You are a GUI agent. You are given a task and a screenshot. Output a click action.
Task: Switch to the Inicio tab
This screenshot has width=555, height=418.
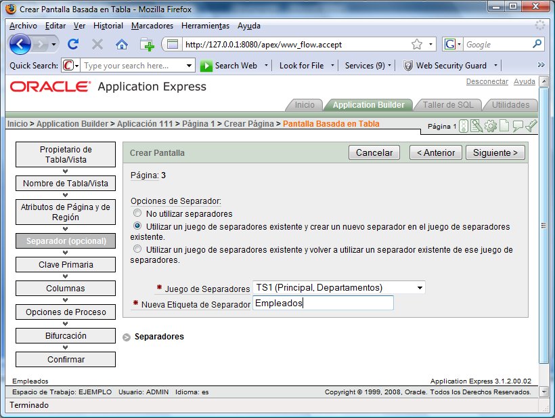tap(305, 105)
